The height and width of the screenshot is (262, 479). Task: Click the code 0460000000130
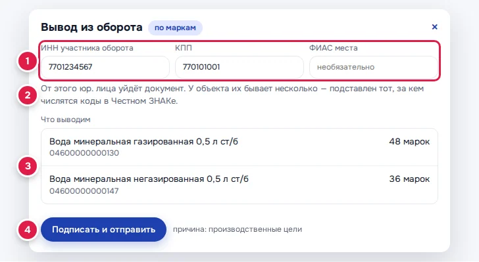[84, 153]
